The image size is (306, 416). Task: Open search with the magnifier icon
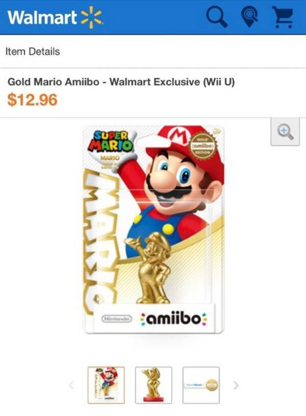pyautogui.click(x=217, y=17)
